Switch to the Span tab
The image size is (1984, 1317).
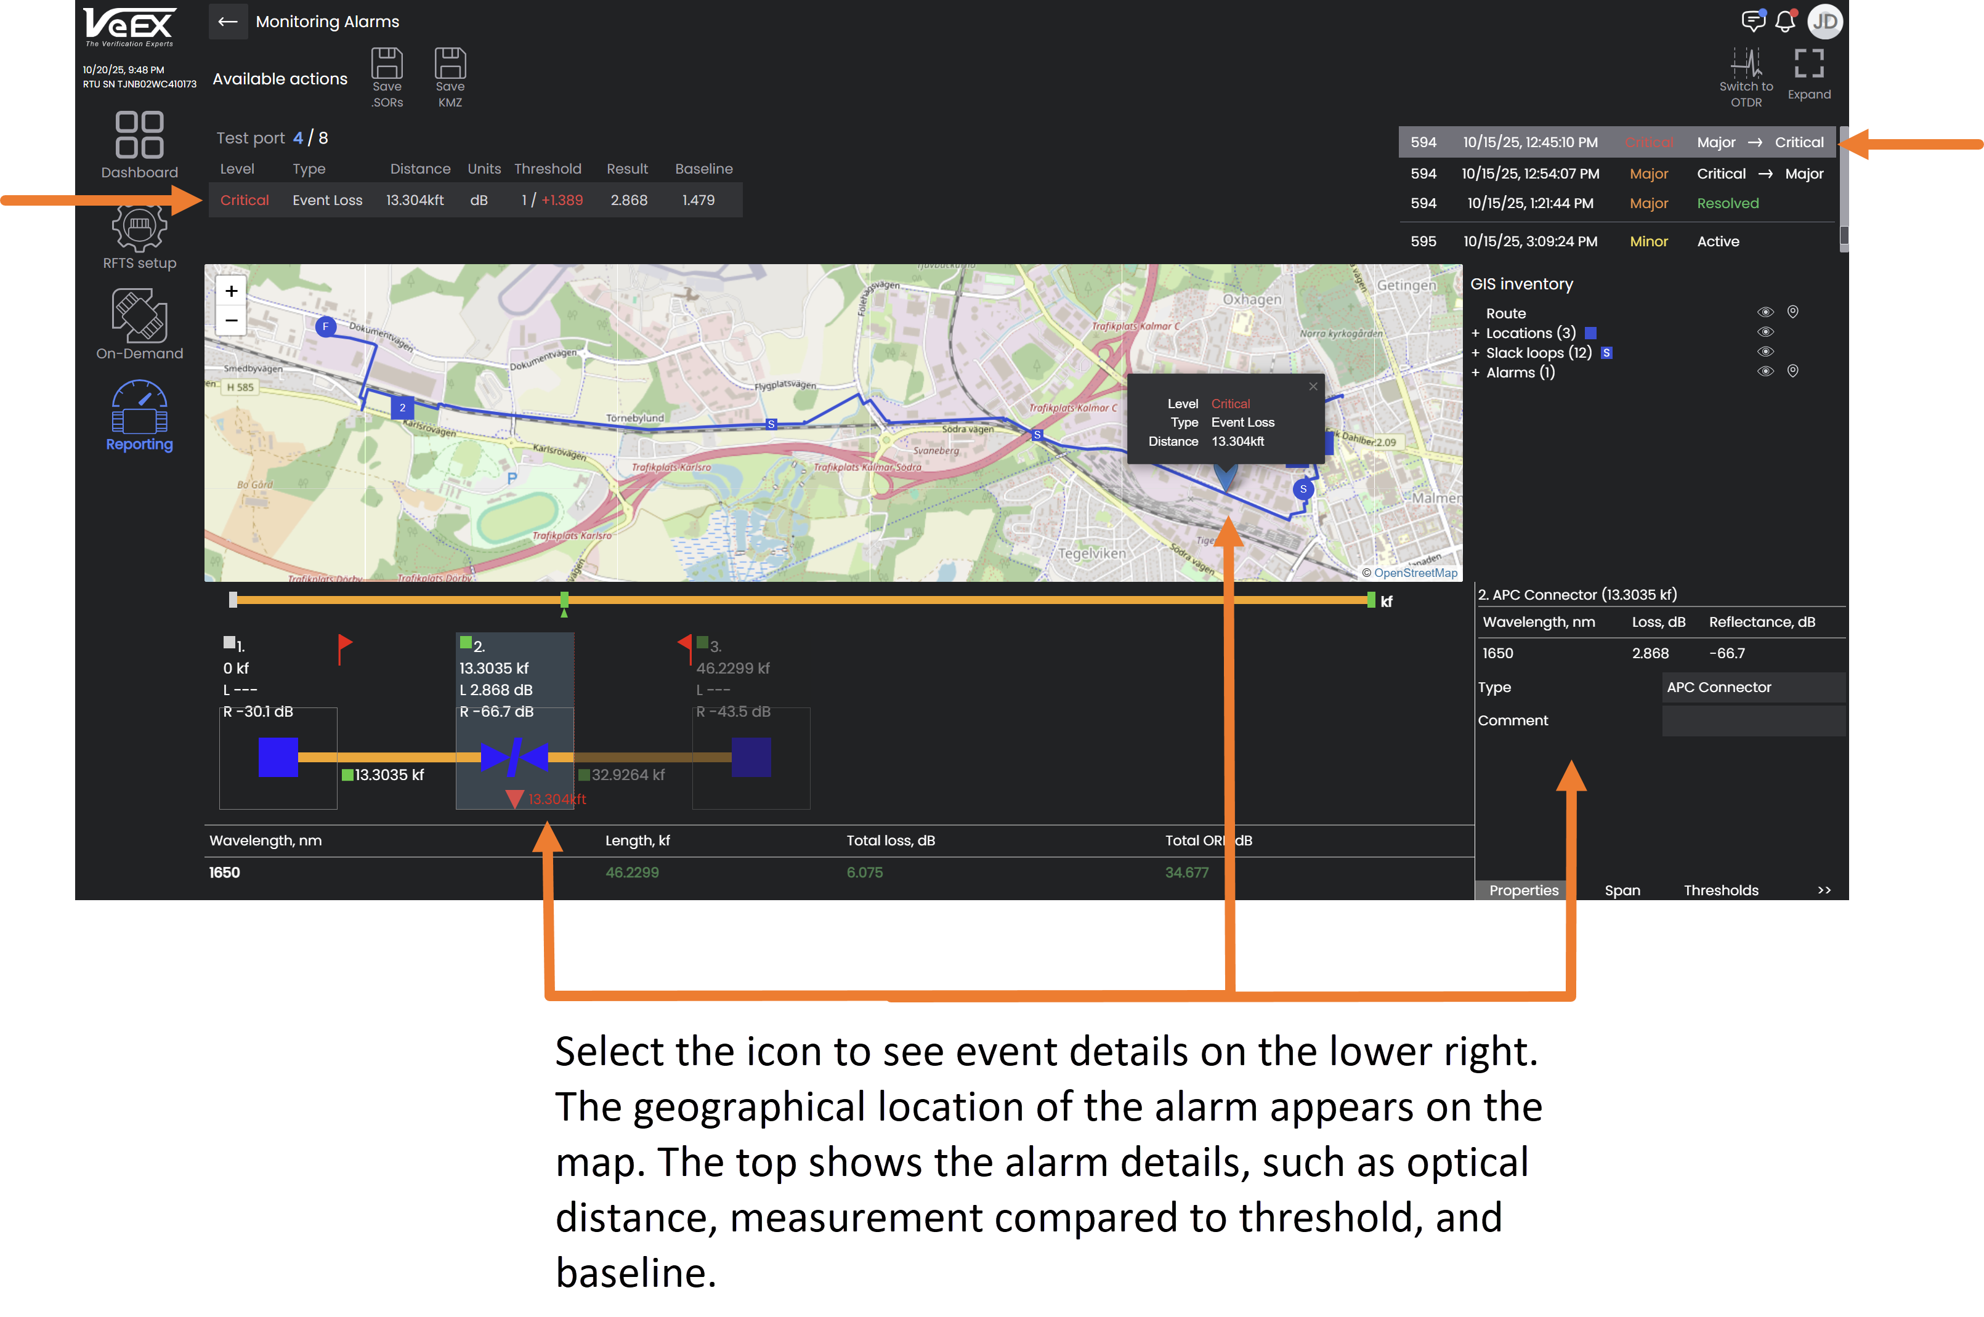point(1622,890)
